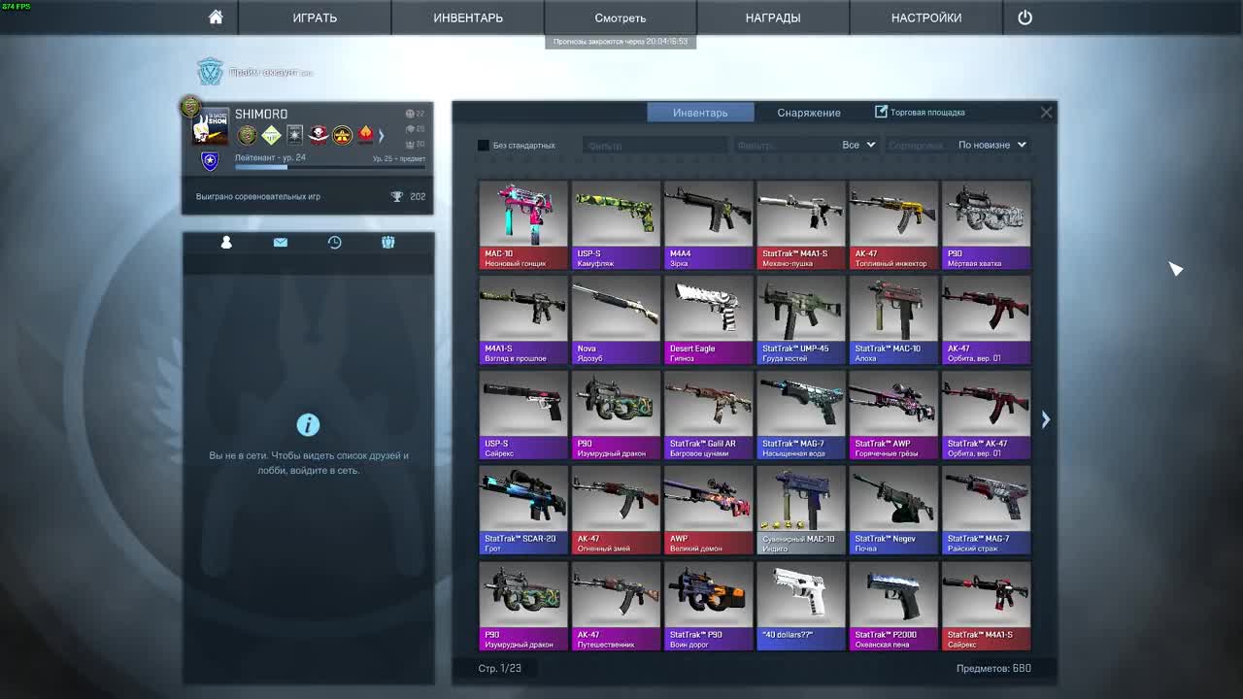Viewport: 1243px width, 699px height.
Task: Select the grey rectangular star medal
Action: click(x=294, y=135)
